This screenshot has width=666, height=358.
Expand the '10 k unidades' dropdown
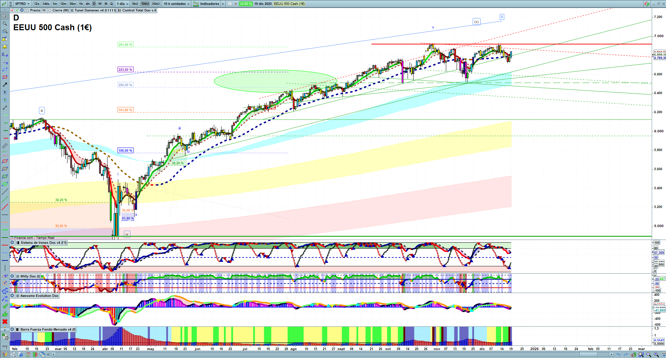(177, 4)
